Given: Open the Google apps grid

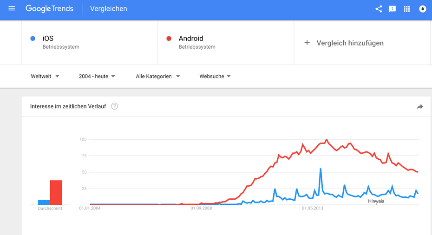Looking at the screenshot, I should pos(407,9).
